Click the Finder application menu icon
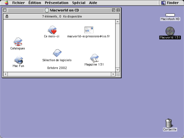184x138 pixels. click(x=163, y=3)
